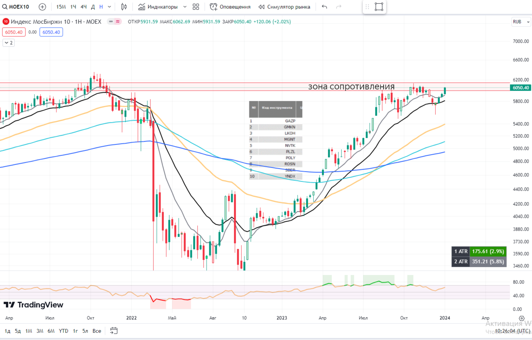
Task: Click the current price label 6050.40 on the price scale
Action: [x=521, y=88]
